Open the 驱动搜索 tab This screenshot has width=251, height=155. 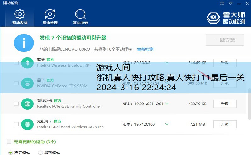pyautogui.click(x=80, y=17)
